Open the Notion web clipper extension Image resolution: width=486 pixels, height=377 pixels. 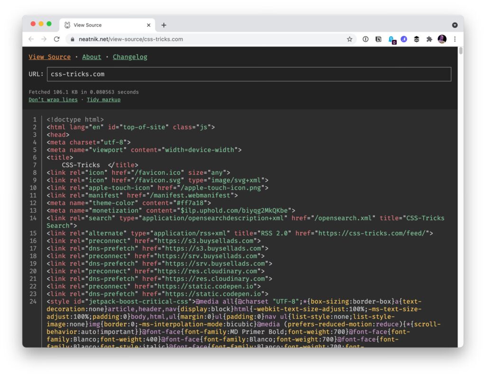[378, 39]
